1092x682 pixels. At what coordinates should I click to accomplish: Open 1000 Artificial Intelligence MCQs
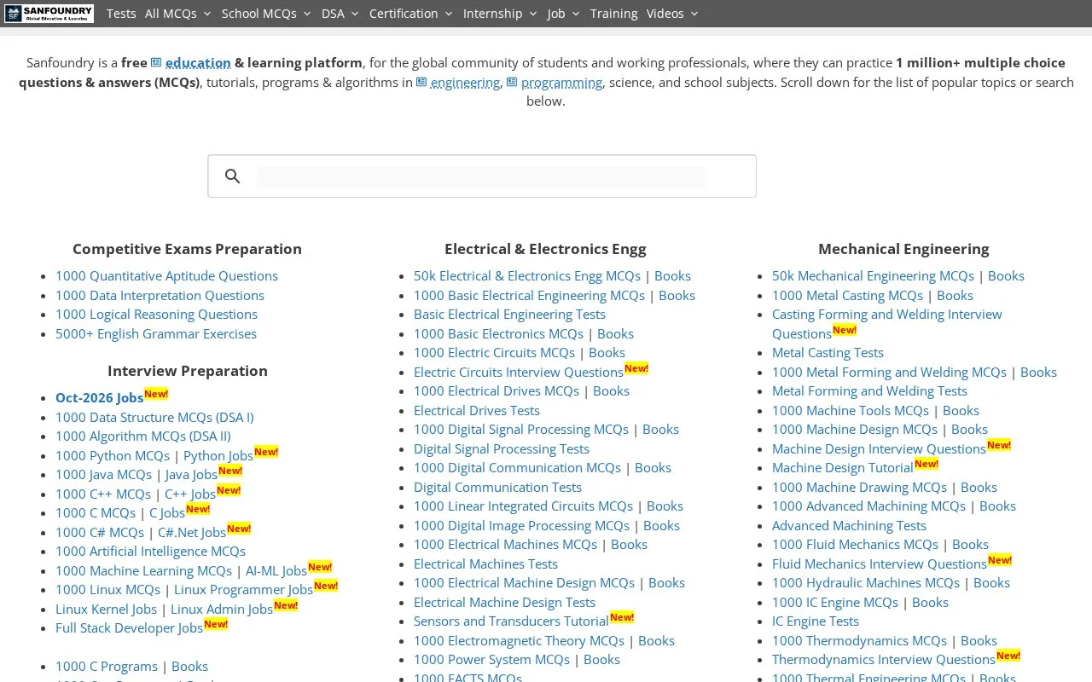pos(150,552)
